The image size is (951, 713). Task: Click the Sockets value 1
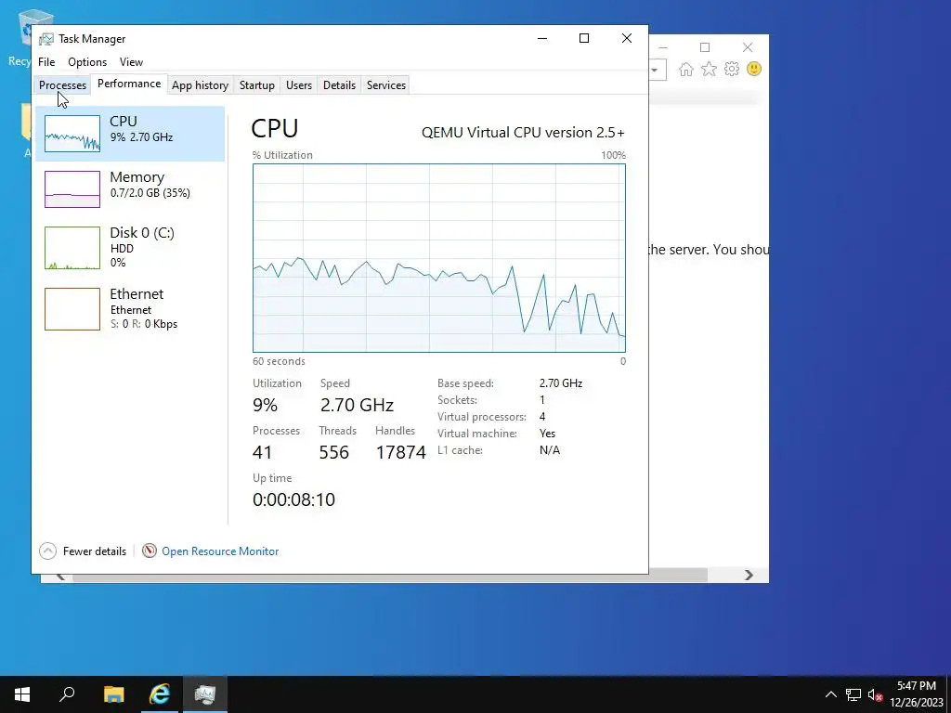click(542, 400)
